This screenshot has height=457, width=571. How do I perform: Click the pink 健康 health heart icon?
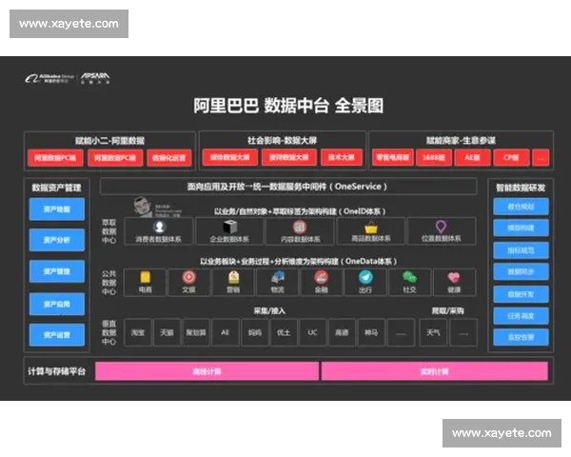[x=454, y=278]
